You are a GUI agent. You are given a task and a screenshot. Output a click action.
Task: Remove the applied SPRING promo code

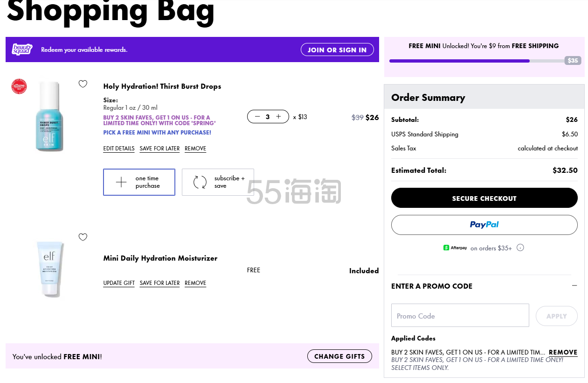pyautogui.click(x=563, y=352)
